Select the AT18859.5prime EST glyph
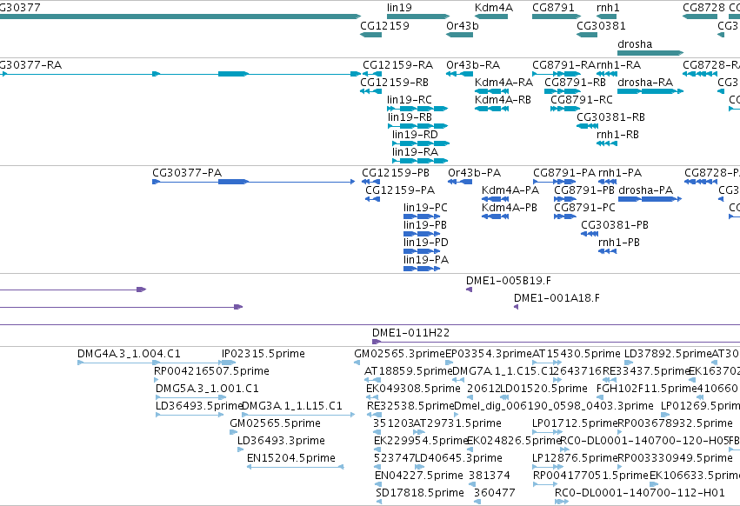This screenshot has height=506, width=740. point(372,380)
